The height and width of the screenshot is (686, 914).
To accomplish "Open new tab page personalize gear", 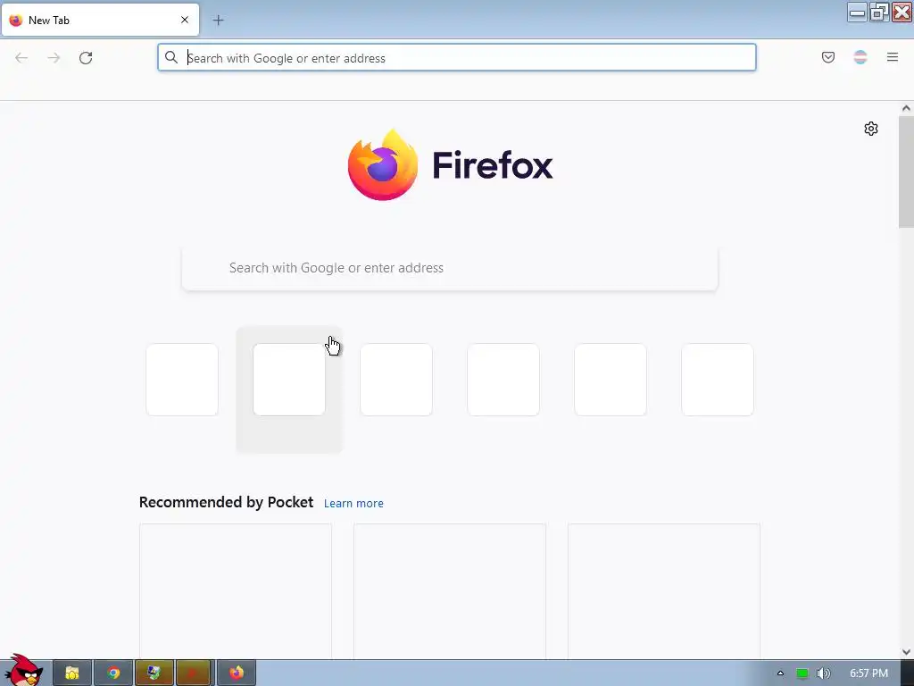I will 871,129.
